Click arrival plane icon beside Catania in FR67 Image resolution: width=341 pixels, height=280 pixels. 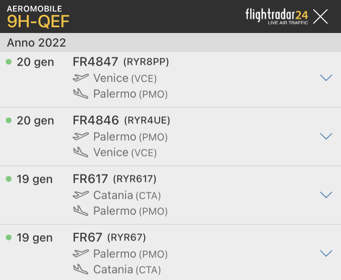click(81, 269)
